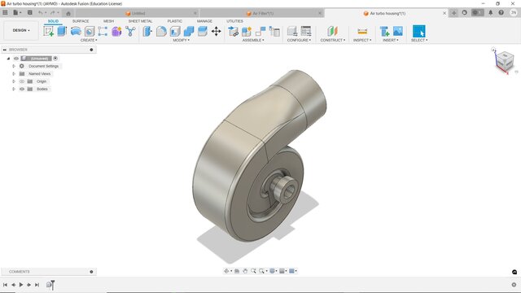This screenshot has height=293, width=521.
Task: Click the Look At icon in navigation bar
Action: 237,271
